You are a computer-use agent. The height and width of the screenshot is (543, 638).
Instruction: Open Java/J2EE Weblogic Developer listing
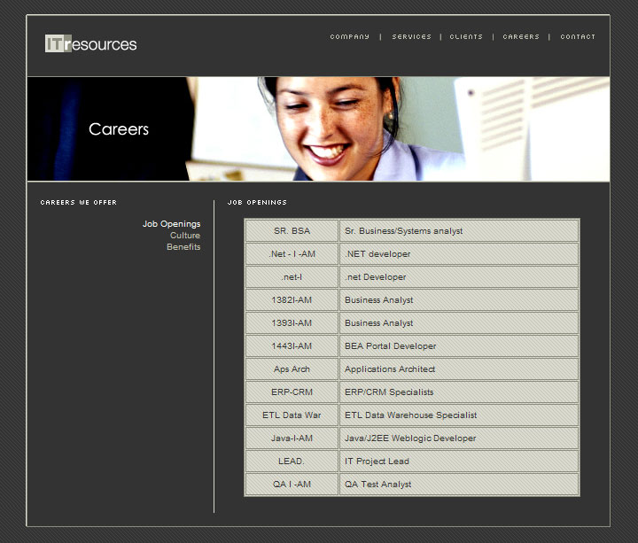(410, 438)
